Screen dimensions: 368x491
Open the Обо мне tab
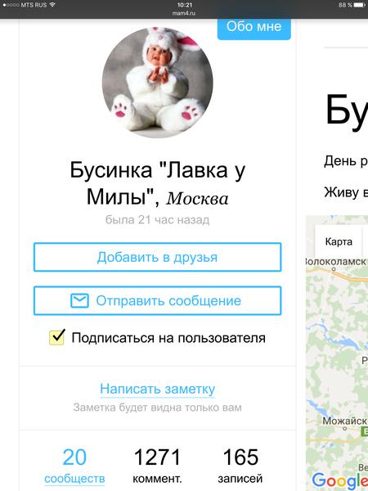(x=254, y=28)
